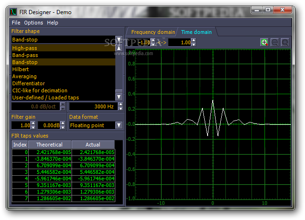Decrease the 1.00 range maximum value
305x220 pixels.
[193, 45]
